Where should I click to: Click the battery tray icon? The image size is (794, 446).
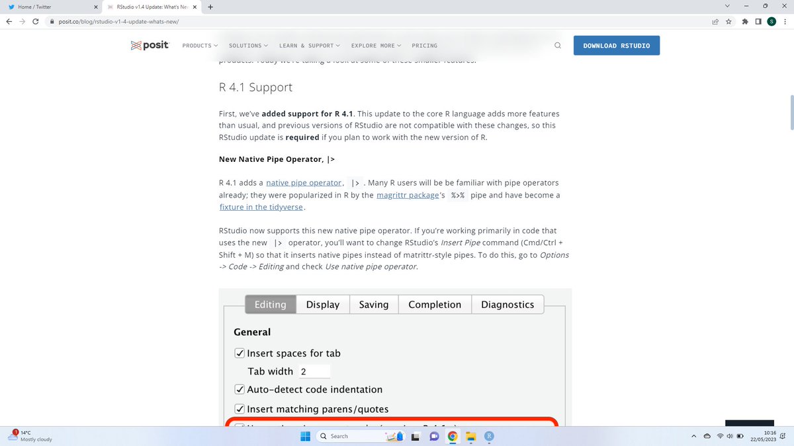click(x=740, y=436)
